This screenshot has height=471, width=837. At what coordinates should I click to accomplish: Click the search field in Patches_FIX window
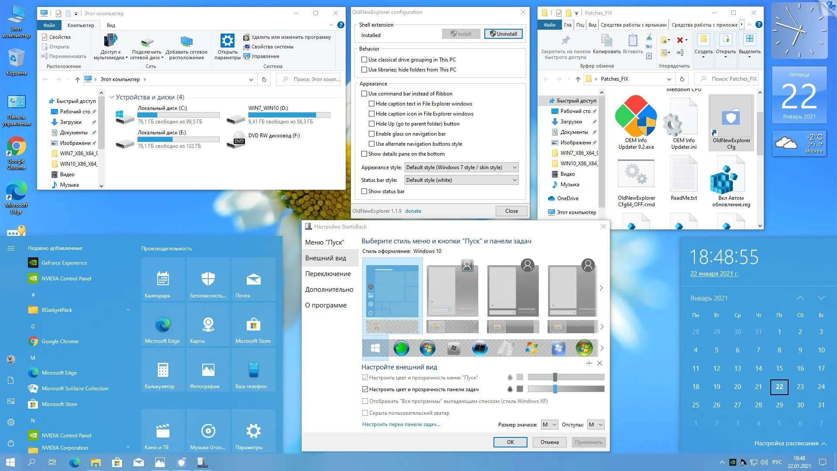click(x=727, y=79)
